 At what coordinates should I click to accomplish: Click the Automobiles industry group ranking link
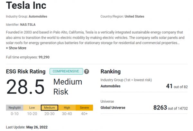[x=110, y=86]
